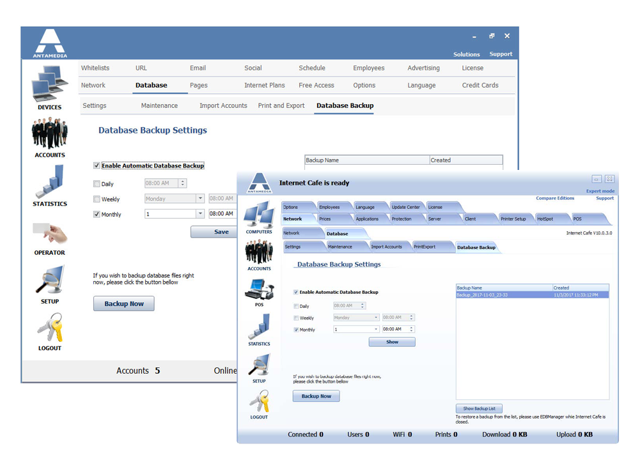
Task: Click Antamedia logo in Internet Cafe window
Action: [259, 183]
